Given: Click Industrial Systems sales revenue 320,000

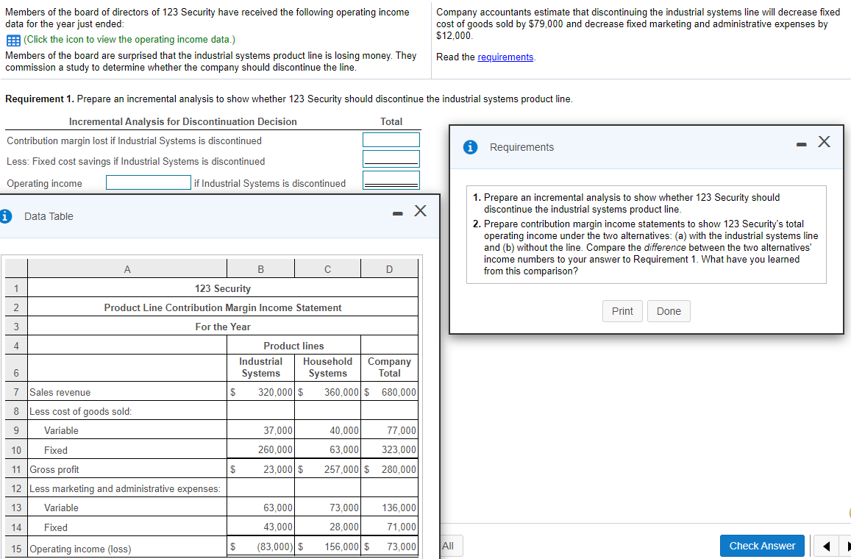Looking at the screenshot, I should click(x=275, y=392).
